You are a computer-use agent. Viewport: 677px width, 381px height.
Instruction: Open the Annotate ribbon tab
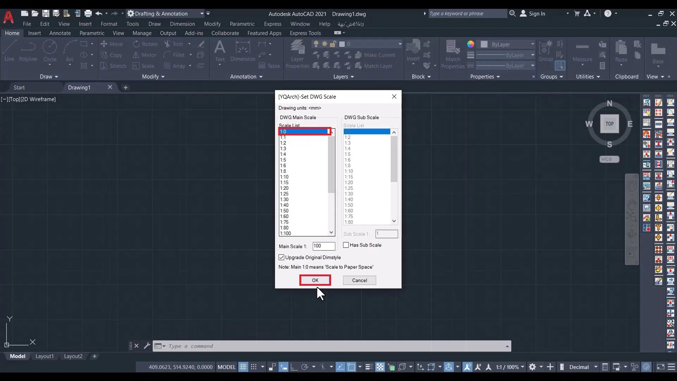(x=60, y=33)
